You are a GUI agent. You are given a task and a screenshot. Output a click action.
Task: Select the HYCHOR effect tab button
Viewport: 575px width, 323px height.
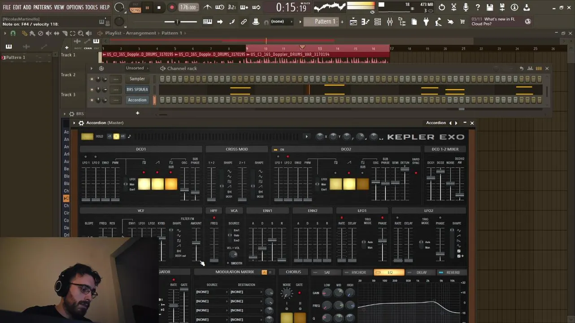[357, 272]
